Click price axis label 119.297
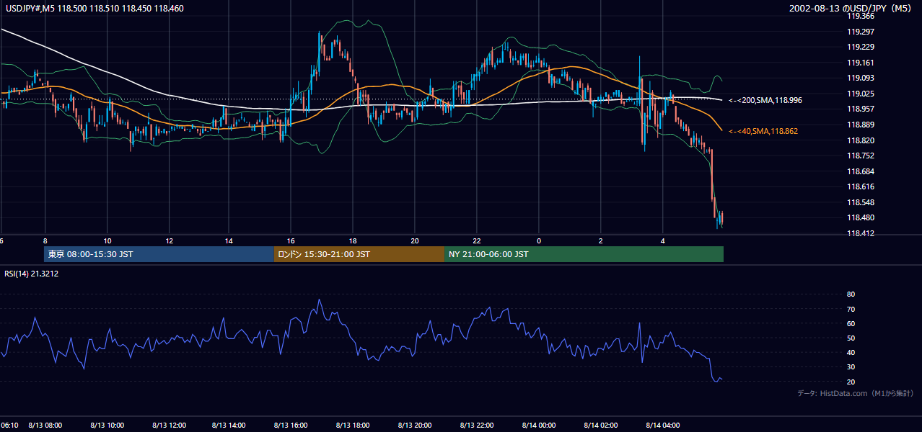 (861, 32)
